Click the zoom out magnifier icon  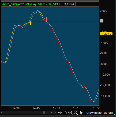click(76, 113)
